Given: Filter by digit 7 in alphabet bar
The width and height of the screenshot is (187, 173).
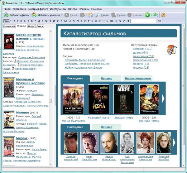Looking at the screenshot, I should point(18,21).
